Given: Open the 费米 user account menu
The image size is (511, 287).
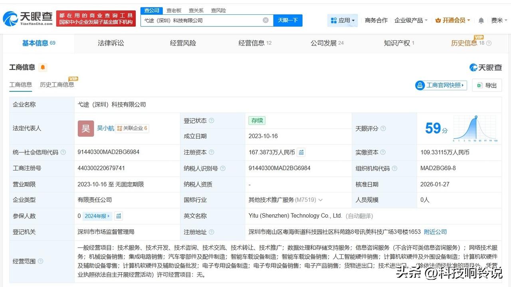Looking at the screenshot, I should 499,20.
